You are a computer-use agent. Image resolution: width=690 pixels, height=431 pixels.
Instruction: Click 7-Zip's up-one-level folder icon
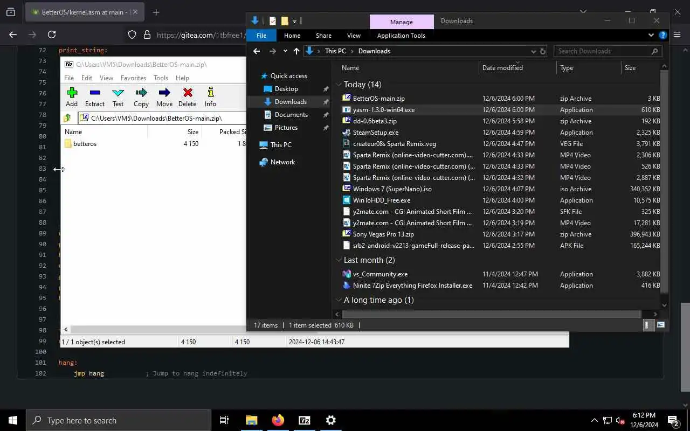tap(67, 118)
